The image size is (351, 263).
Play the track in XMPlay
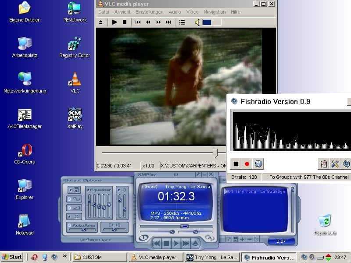pos(176,243)
